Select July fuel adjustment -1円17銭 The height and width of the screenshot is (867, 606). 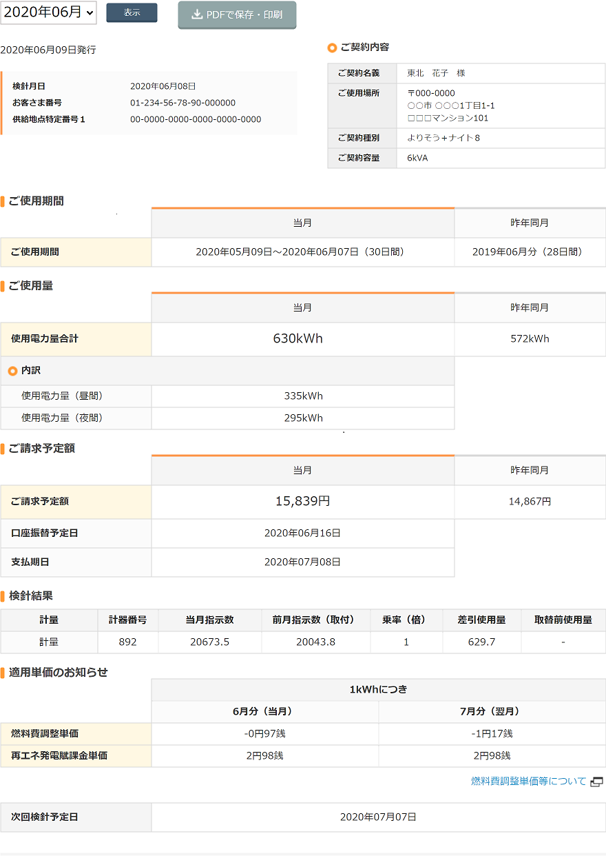[492, 734]
